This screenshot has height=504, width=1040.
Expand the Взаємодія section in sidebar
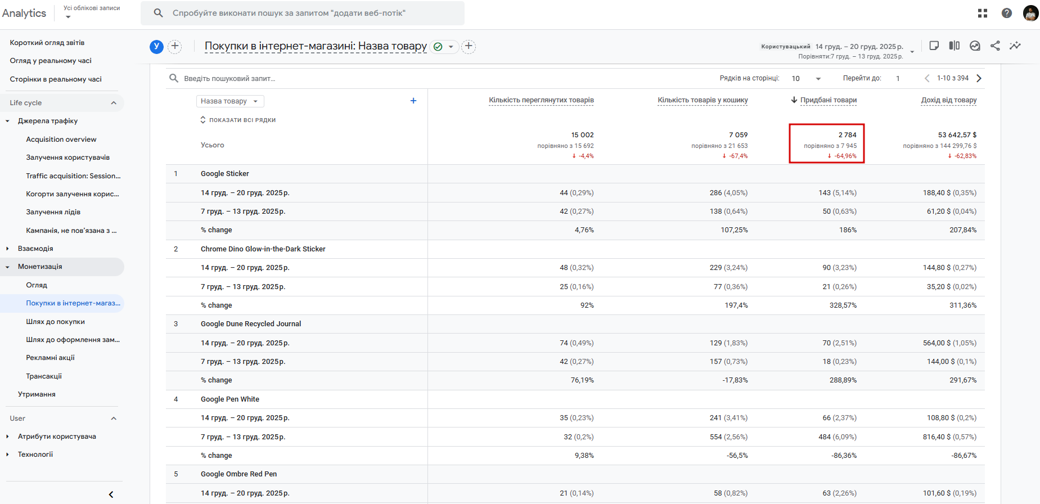[7, 249]
